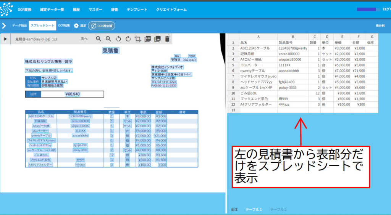The height and width of the screenshot is (215, 391).
Task: Delete the document with the trash icon
Action: [x=167, y=39]
